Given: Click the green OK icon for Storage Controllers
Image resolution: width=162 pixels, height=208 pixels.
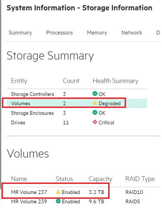Looking at the screenshot, I should pyautogui.click(x=95, y=94).
